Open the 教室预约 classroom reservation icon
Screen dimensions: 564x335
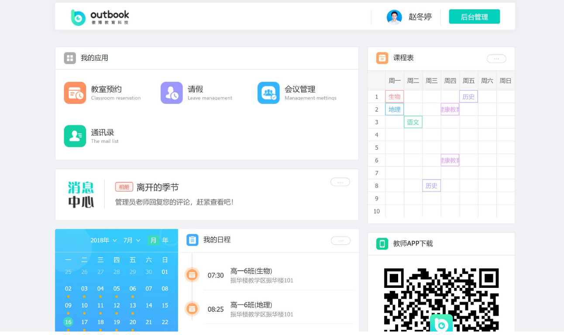click(75, 93)
